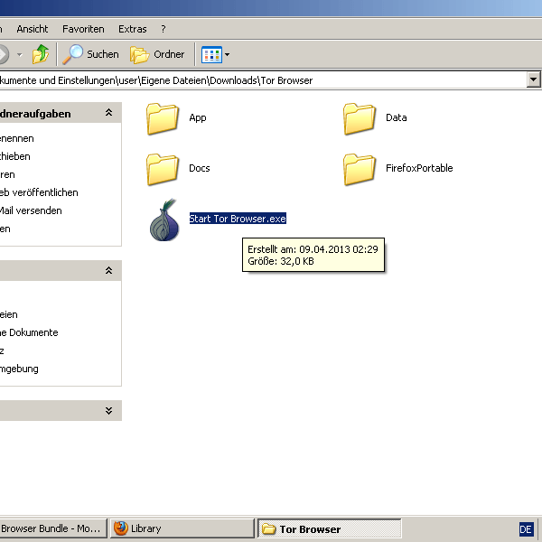542x542 pixels.
Task: Click the rename task link ending in enennen
Action: click(17, 138)
